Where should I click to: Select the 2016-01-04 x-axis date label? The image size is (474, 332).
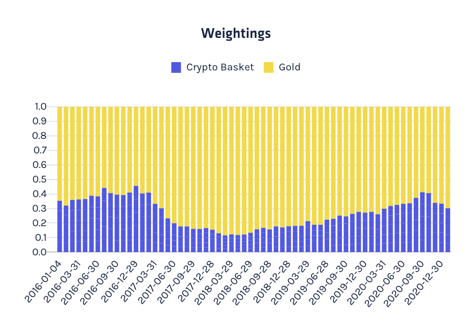pos(43,282)
